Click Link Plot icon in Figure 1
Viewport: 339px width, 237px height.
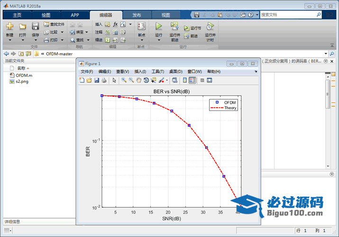pyautogui.click(x=174, y=80)
